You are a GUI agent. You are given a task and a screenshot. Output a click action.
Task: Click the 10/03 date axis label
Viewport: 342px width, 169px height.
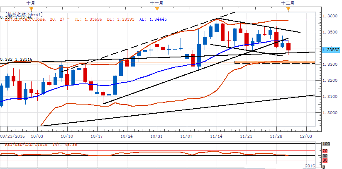37,136
